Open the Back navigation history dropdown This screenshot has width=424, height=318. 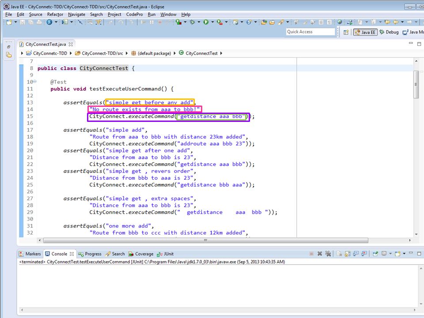402,22
